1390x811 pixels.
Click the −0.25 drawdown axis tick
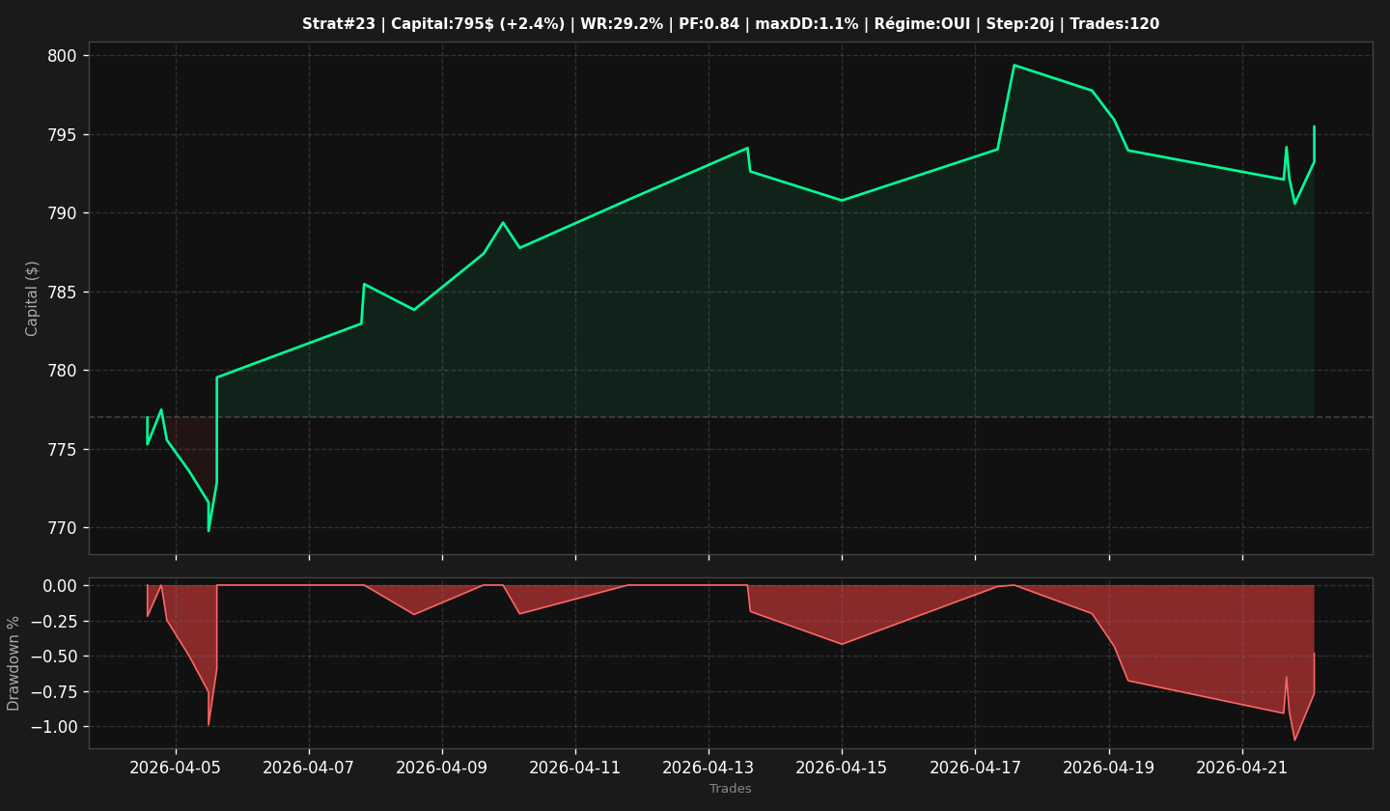pyautogui.click(x=54, y=622)
